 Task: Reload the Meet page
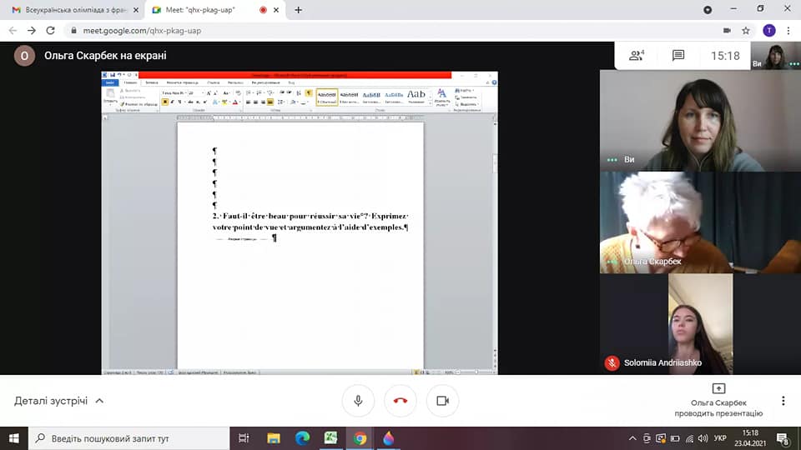(x=50, y=31)
